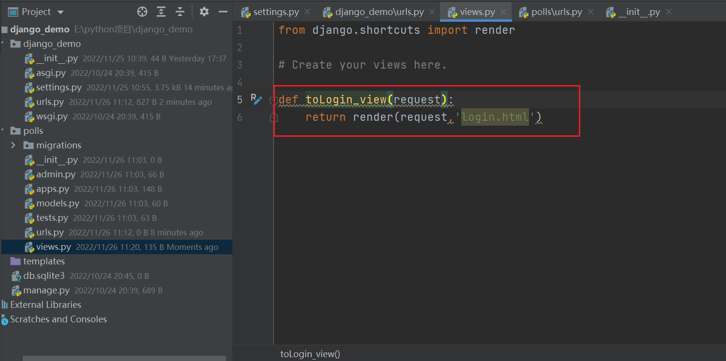The image size is (726, 361).
Task: Switch to the settings.py editor tab
Action: 276,12
